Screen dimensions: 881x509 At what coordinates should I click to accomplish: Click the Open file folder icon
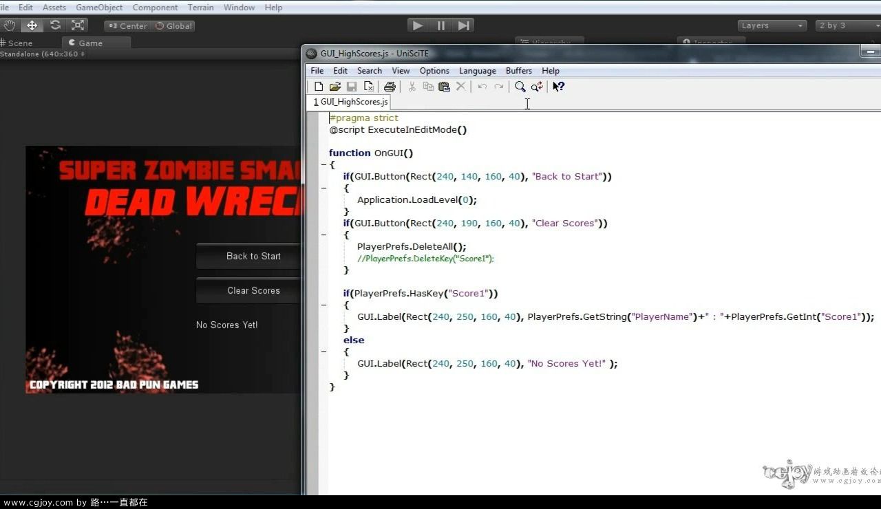(x=335, y=87)
